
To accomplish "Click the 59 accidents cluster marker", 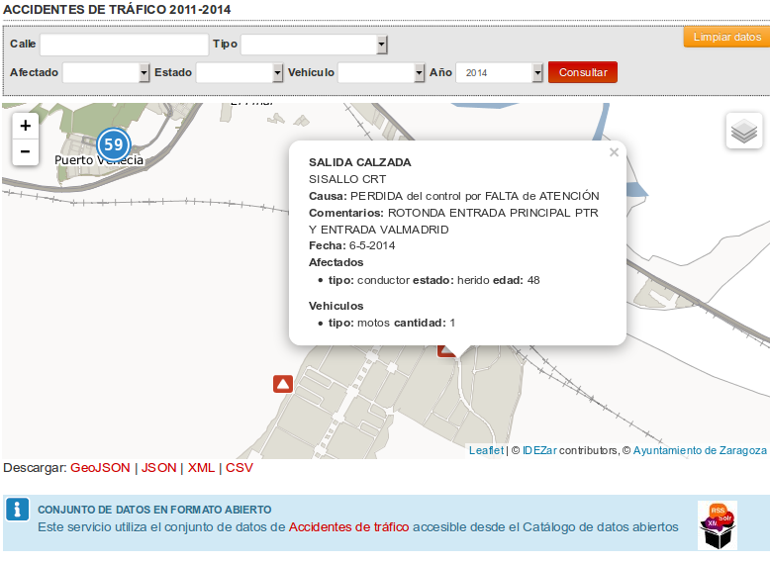I will [x=114, y=144].
